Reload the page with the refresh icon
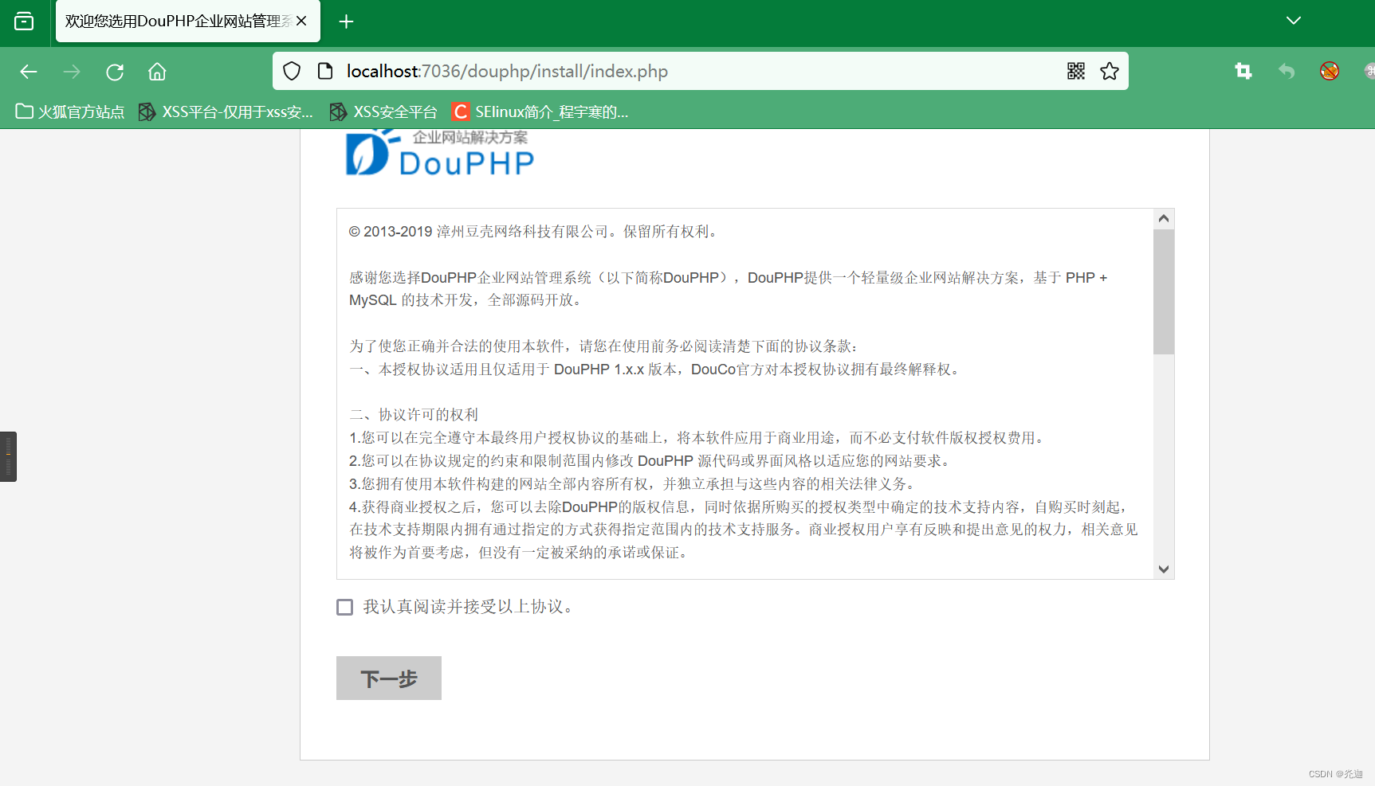 click(114, 72)
